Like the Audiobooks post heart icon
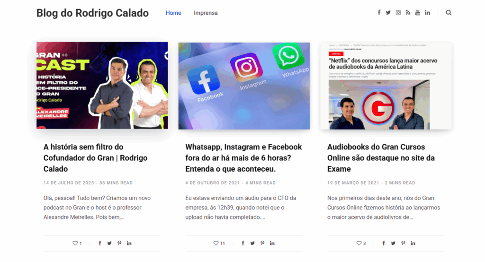This screenshot has width=485, height=262. click(359, 243)
